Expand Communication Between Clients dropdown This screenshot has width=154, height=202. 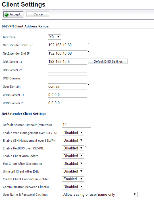(x=73, y=187)
